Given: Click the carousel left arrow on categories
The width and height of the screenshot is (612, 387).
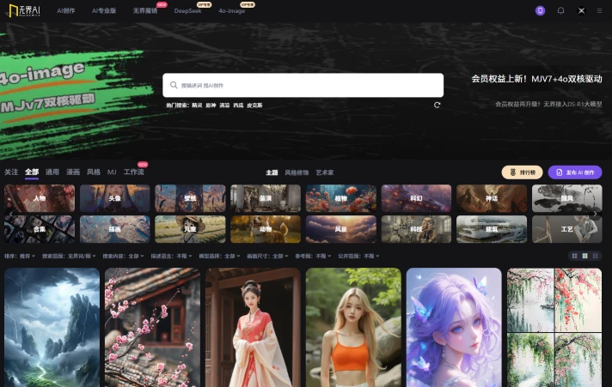Looking at the screenshot, I should tap(11, 214).
